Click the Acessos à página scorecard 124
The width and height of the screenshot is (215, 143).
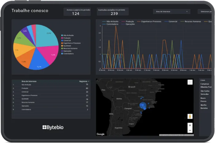coord(77,12)
